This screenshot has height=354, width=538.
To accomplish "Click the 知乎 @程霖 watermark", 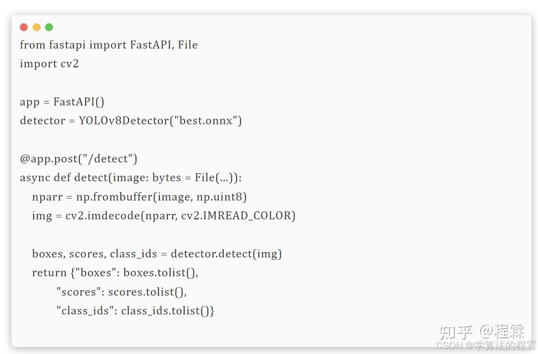I will pyautogui.click(x=482, y=332).
